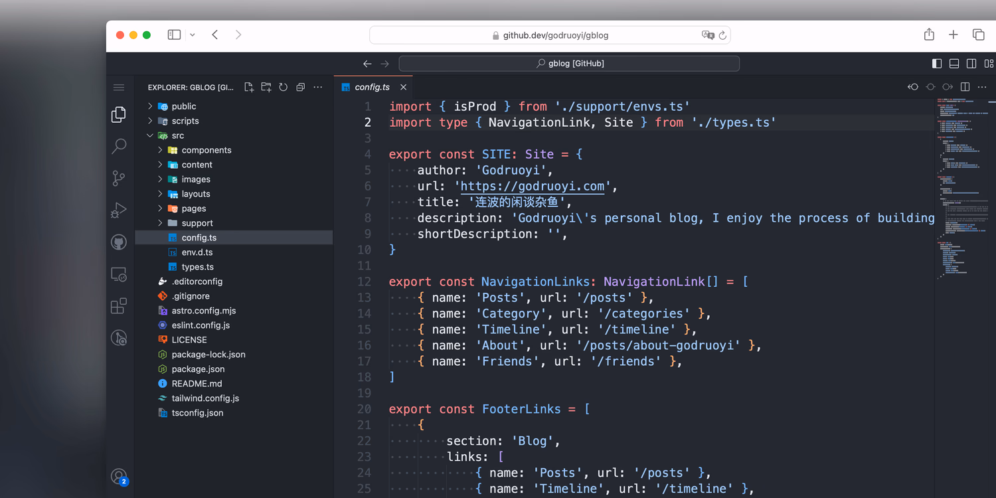The image size is (996, 498).
Task: Open the .gitignore file
Action: 234,296
